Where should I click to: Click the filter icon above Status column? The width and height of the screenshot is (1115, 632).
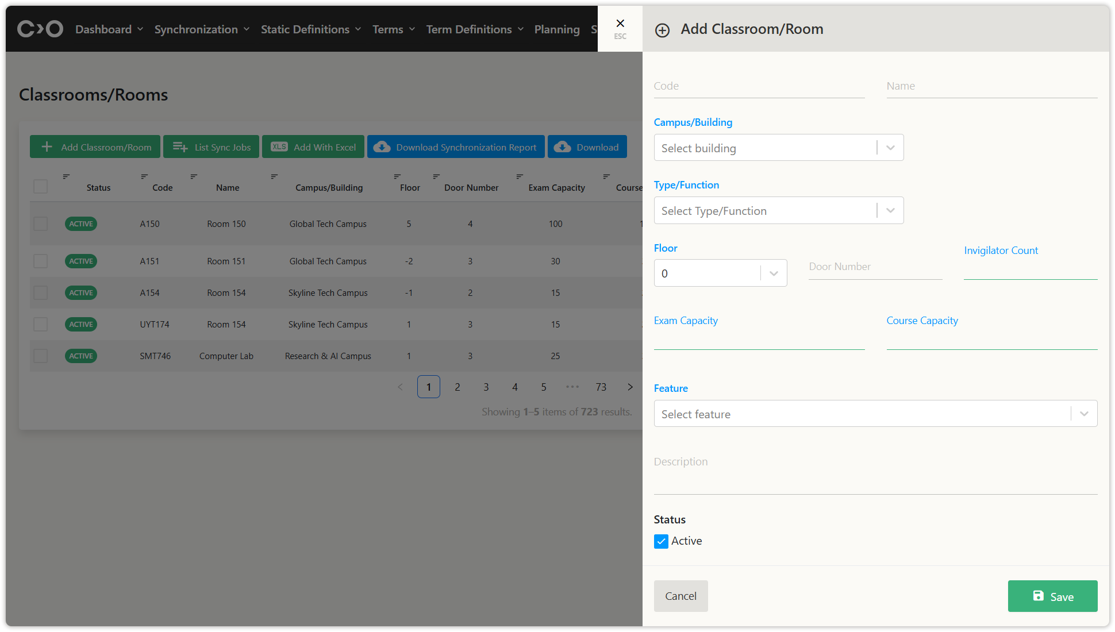pyautogui.click(x=66, y=176)
